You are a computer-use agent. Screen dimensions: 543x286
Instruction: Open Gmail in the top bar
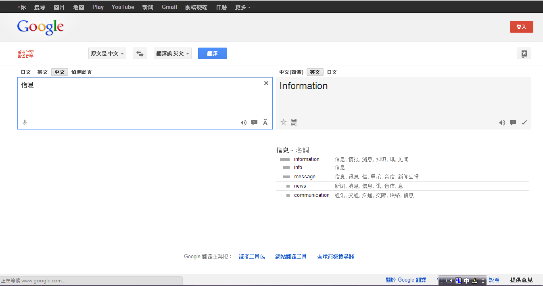point(169,7)
